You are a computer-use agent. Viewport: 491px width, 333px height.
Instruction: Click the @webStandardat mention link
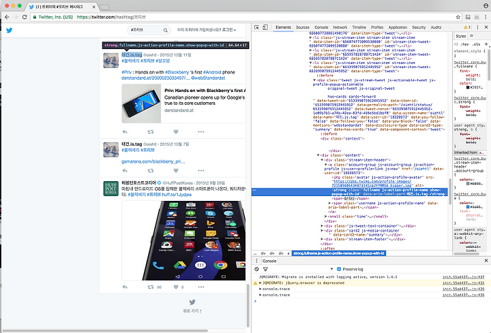pos(208,78)
